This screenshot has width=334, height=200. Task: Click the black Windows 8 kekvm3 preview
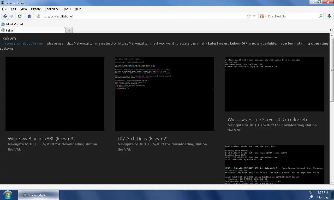click(55, 94)
